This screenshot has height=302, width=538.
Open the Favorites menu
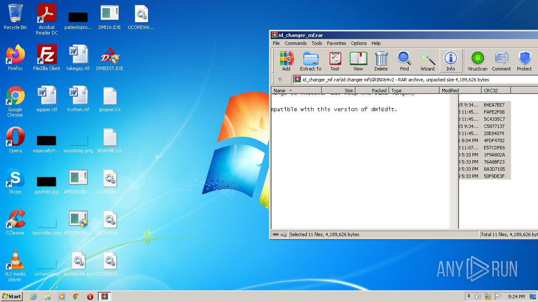337,43
